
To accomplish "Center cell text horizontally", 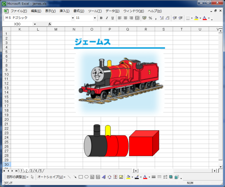I will click(125, 18).
